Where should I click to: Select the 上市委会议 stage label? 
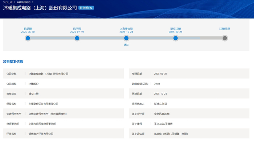tap(126, 29)
